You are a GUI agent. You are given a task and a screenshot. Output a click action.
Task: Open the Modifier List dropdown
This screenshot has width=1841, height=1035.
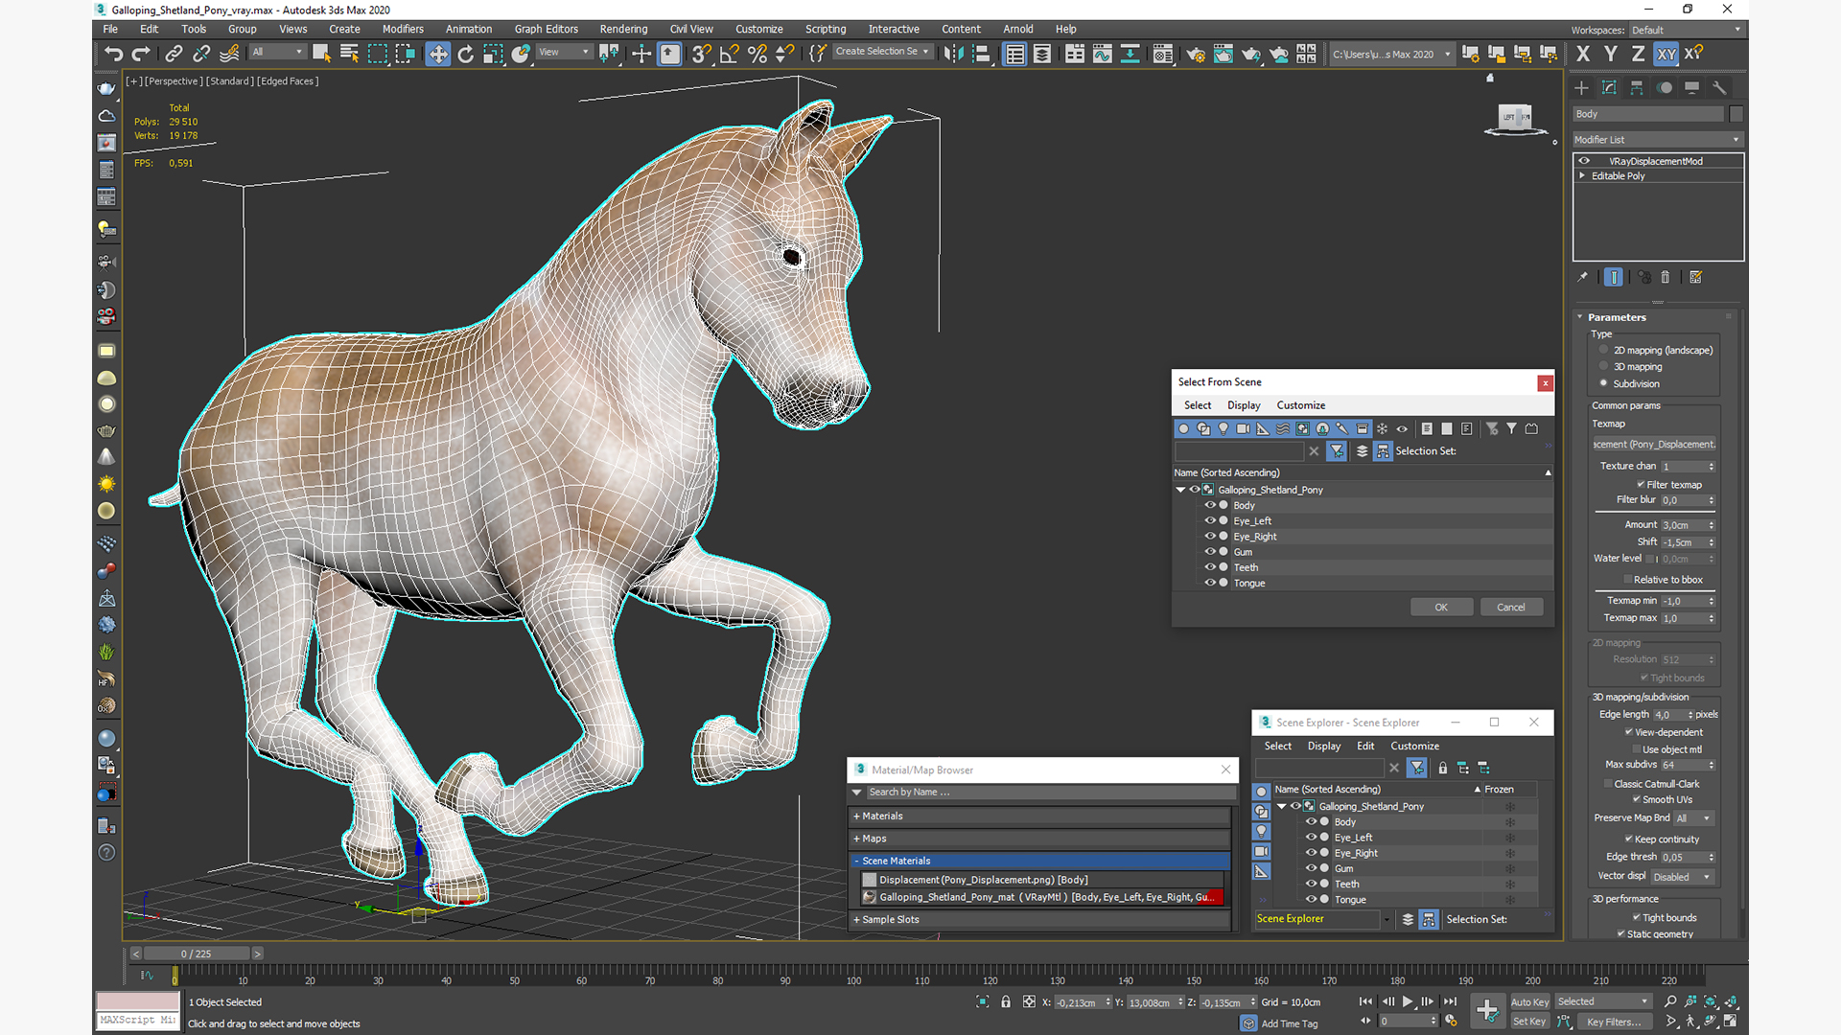pos(1657,139)
